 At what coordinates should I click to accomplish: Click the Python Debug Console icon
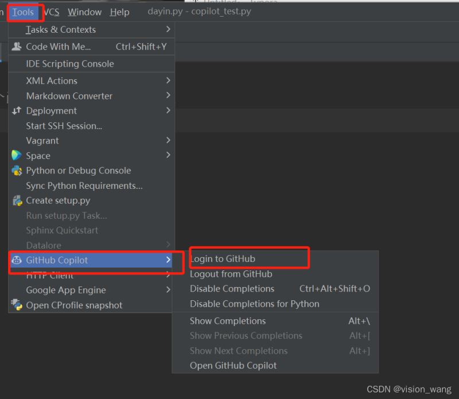[x=17, y=171]
